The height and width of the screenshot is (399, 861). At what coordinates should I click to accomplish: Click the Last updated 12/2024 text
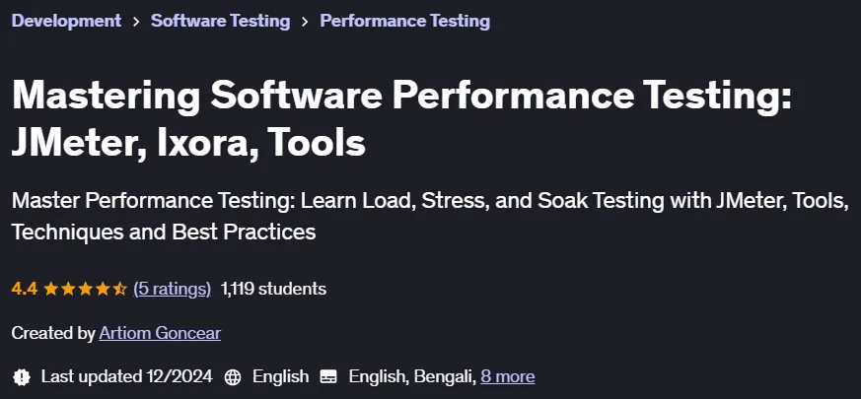point(127,376)
